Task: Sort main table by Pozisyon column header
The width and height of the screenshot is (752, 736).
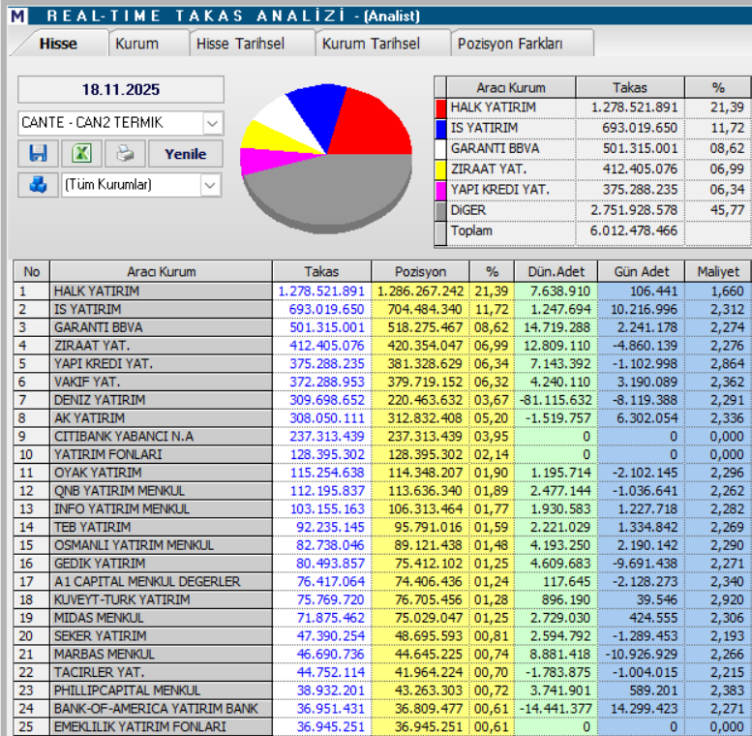Action: pos(420,271)
